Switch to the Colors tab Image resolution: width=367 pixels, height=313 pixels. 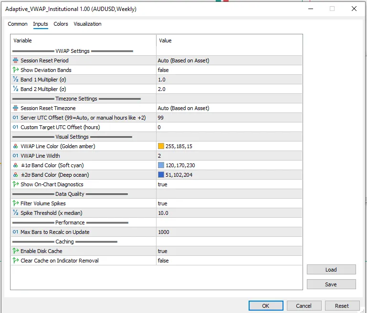coord(61,24)
